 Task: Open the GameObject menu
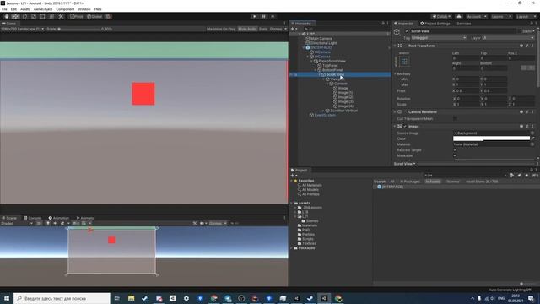tap(43, 9)
